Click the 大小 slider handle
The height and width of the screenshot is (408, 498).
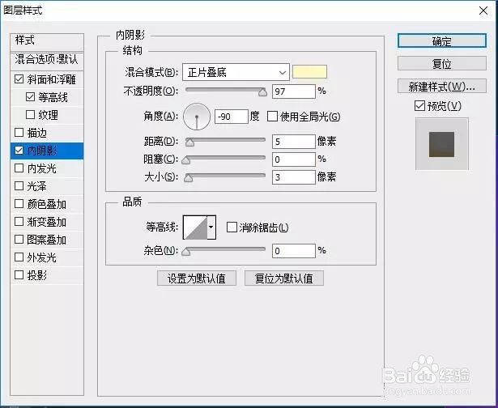click(189, 178)
